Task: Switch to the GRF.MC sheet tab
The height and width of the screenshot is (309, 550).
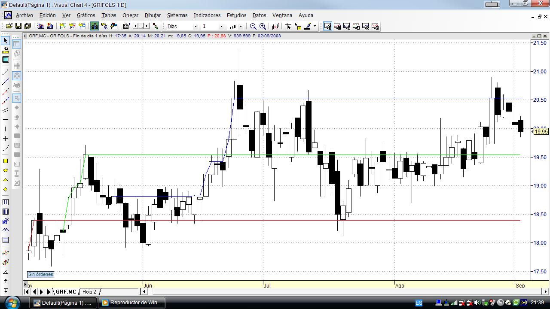Action: click(66, 292)
